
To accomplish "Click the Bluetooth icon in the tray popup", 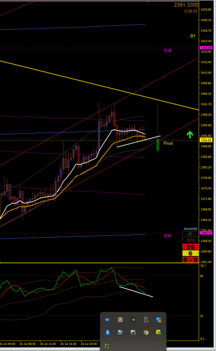I will [x=107, y=332].
